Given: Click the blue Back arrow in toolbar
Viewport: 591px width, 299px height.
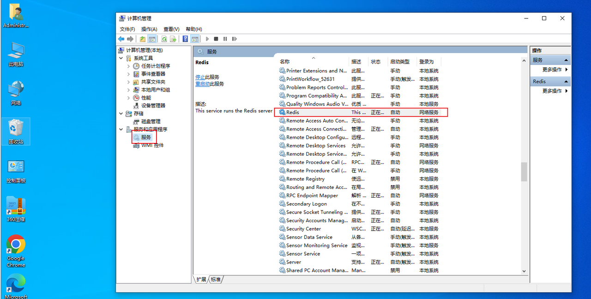Looking at the screenshot, I should click(121, 39).
